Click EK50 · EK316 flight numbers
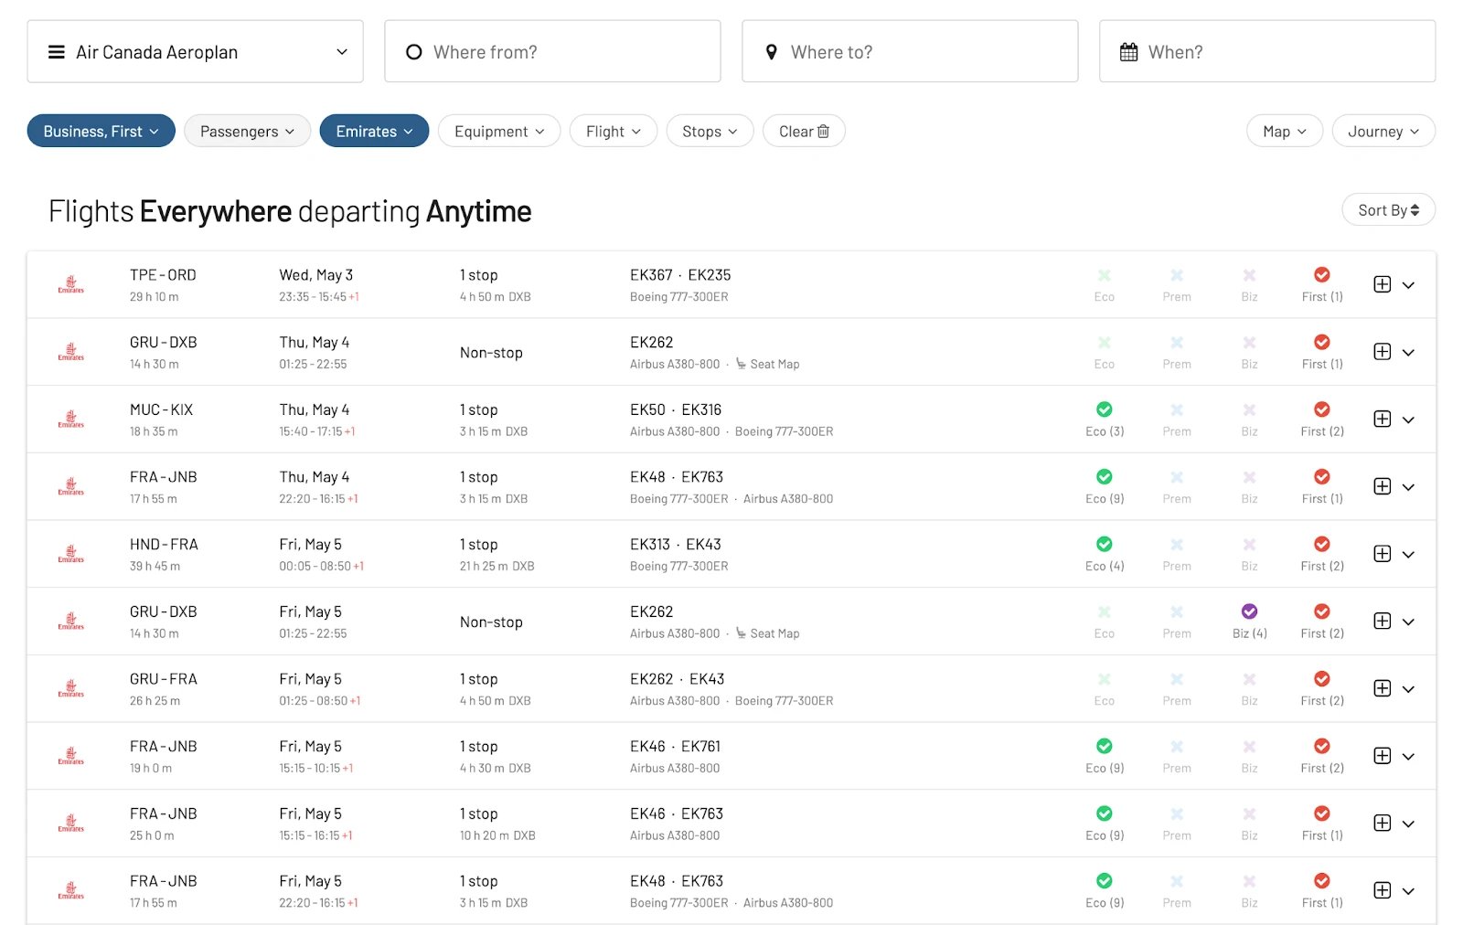Screen dimensions: 1463x925 pyautogui.click(x=676, y=409)
